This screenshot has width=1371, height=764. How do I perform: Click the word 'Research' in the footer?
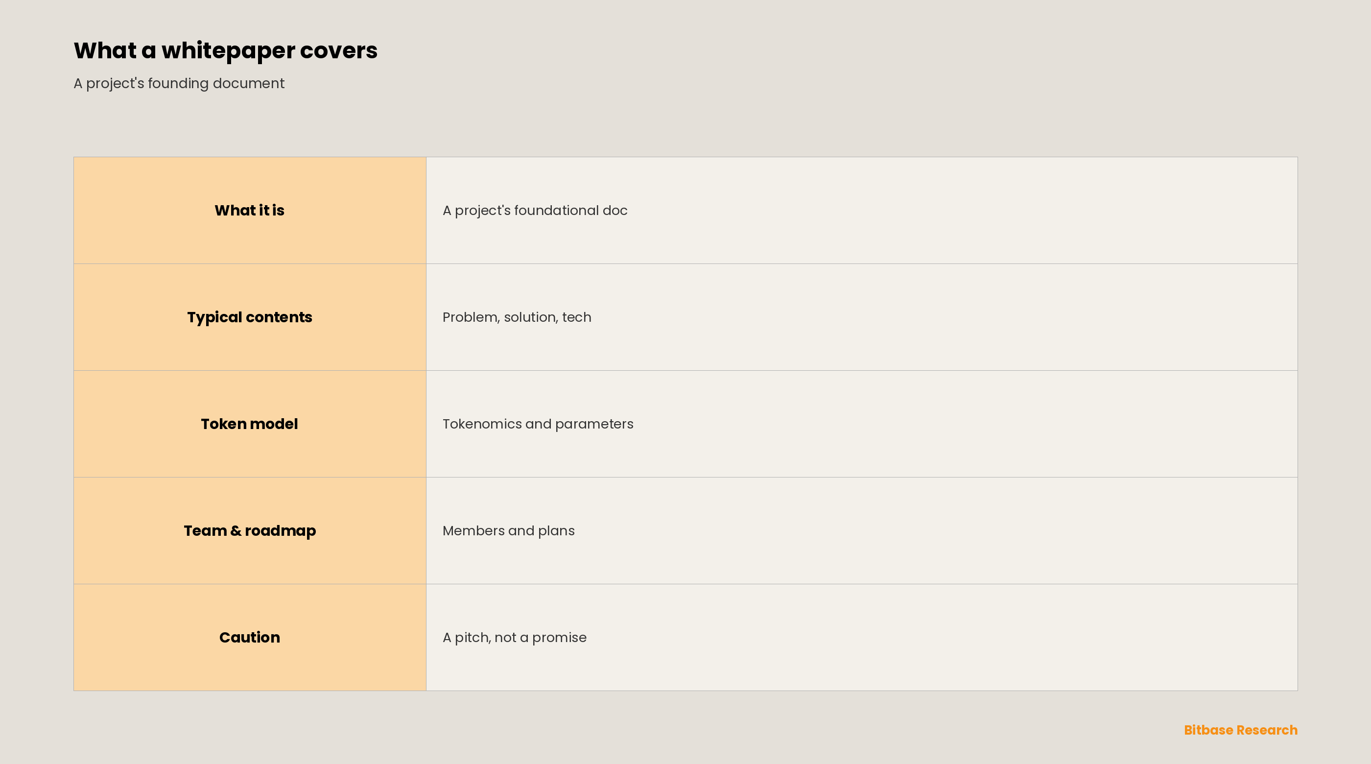[1267, 730]
